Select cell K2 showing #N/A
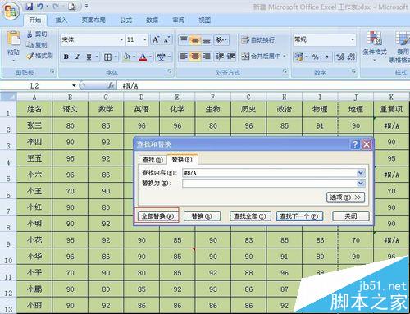 pyautogui.click(x=391, y=125)
